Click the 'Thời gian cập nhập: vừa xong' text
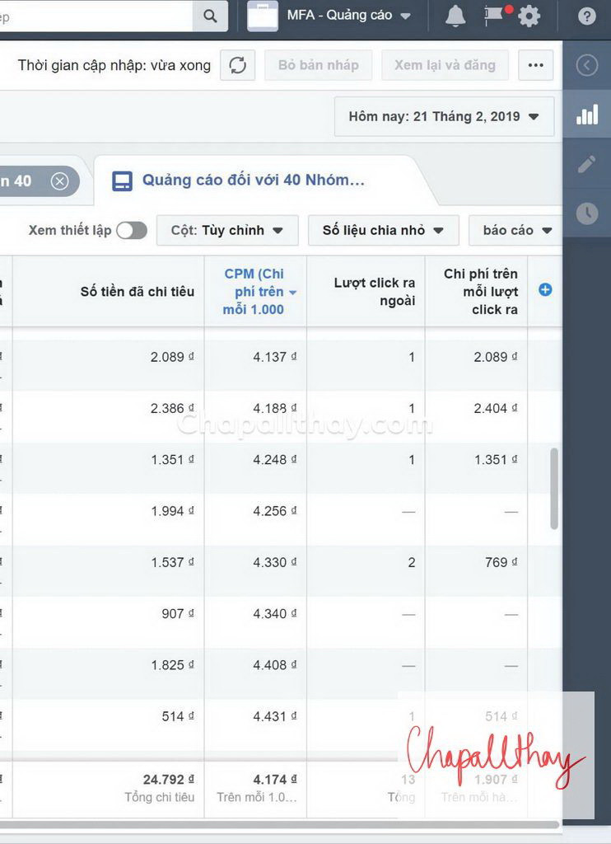This screenshot has width=611, height=844. point(114,65)
